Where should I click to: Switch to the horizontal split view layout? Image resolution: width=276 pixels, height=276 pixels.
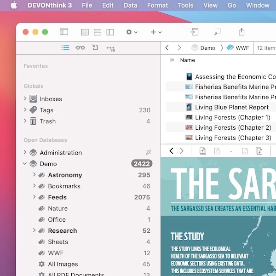[x=98, y=32]
